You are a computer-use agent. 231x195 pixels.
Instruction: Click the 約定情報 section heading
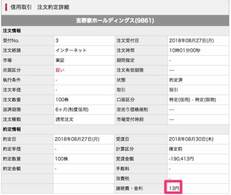12,129
